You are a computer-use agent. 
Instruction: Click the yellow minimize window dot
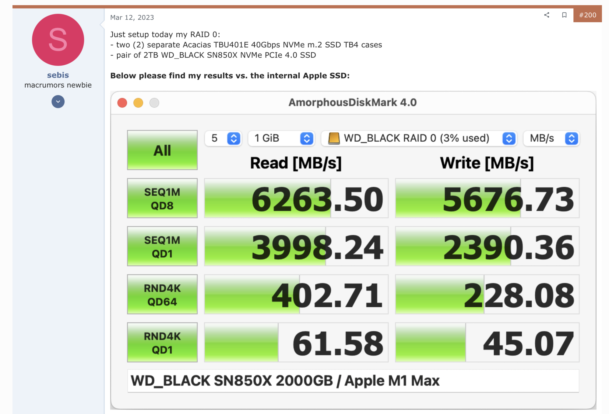(138, 103)
